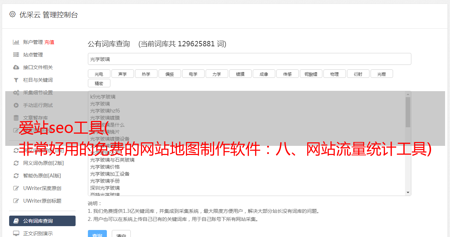Screen dimensions: 450x237
Task: Select 光学玻璃镀膜 in the results list
Action: tap(105, 118)
